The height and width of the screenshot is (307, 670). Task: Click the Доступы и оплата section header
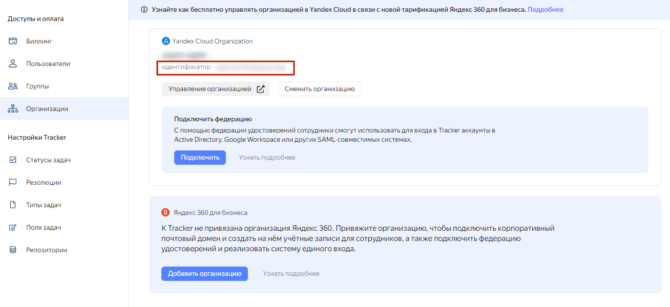[36, 19]
